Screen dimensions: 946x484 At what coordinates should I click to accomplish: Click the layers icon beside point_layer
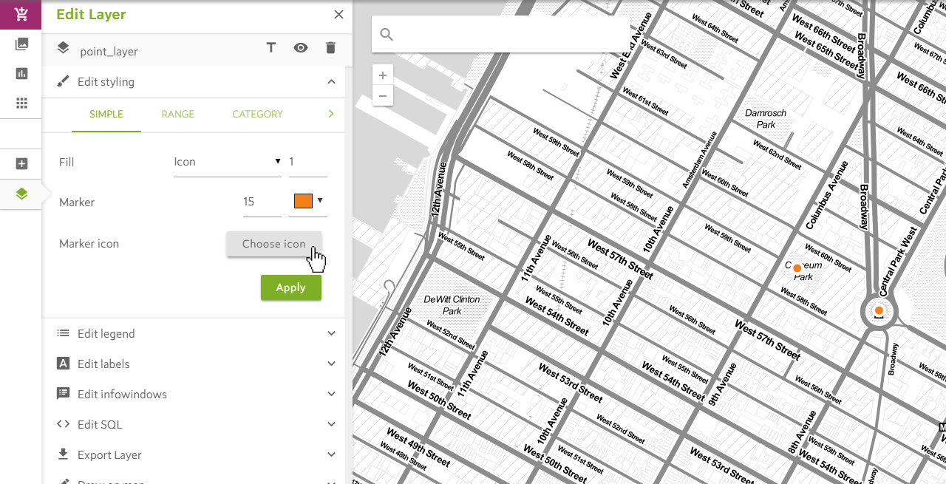click(64, 48)
